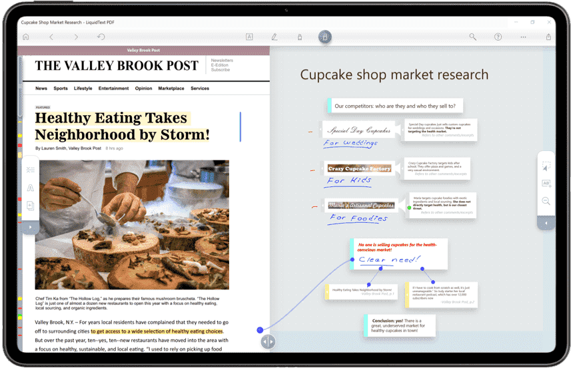The width and height of the screenshot is (573, 370).
Task: Open the 'cook from scratch' excerpt card
Action: point(442,294)
